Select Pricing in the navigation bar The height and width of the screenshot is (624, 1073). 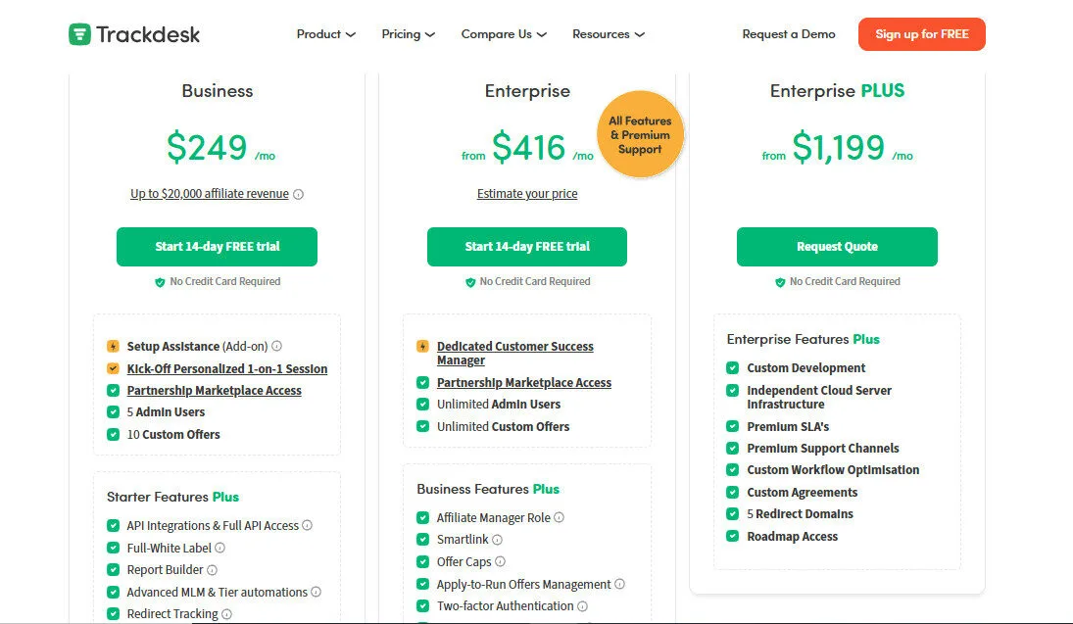[x=407, y=33]
